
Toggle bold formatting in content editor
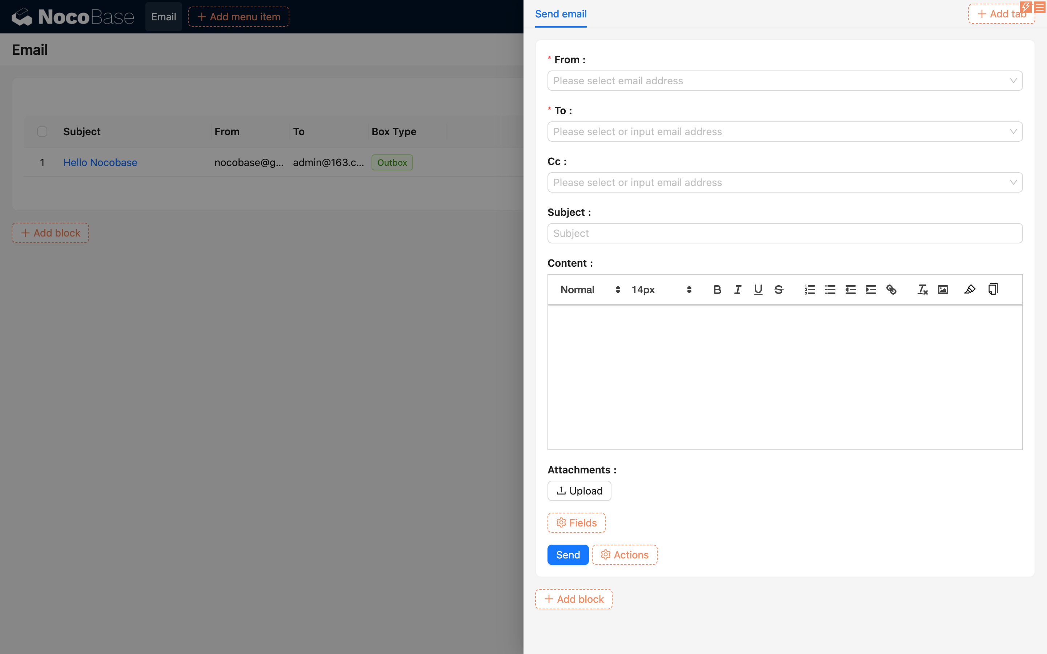point(717,289)
